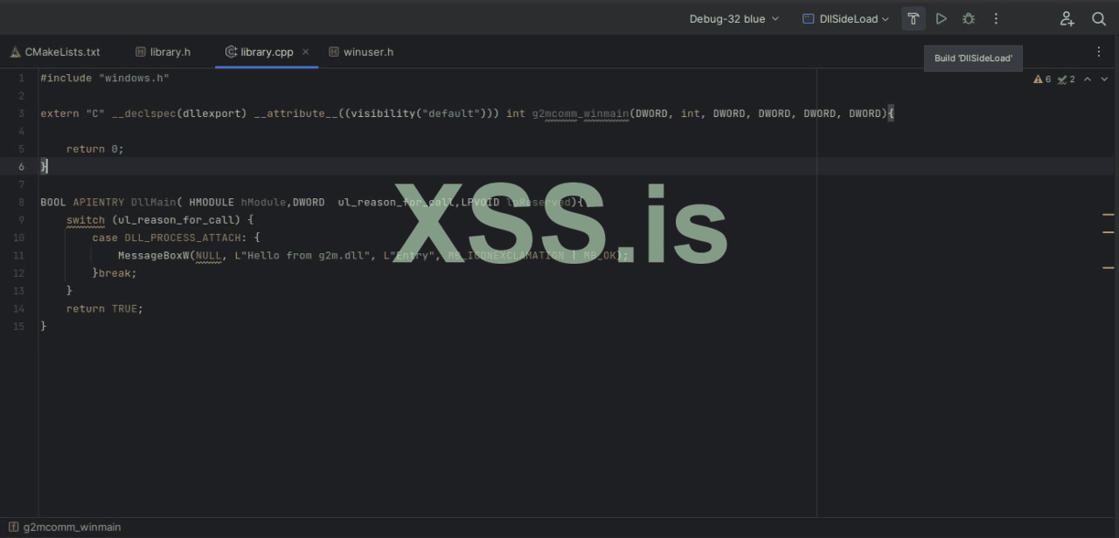Start debugging with the bug icon

tap(969, 18)
